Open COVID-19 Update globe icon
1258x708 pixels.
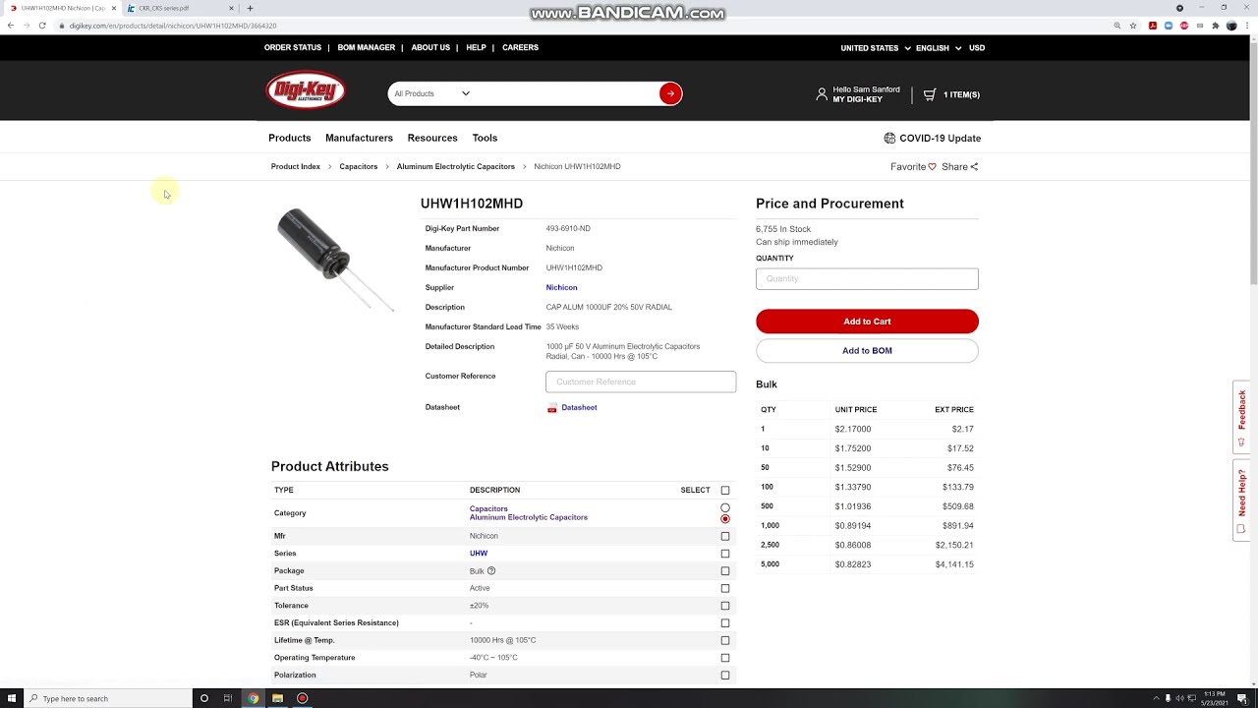point(889,138)
